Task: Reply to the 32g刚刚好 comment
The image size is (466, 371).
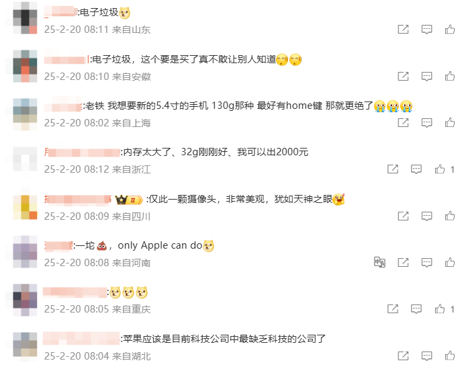Action: (x=416, y=169)
